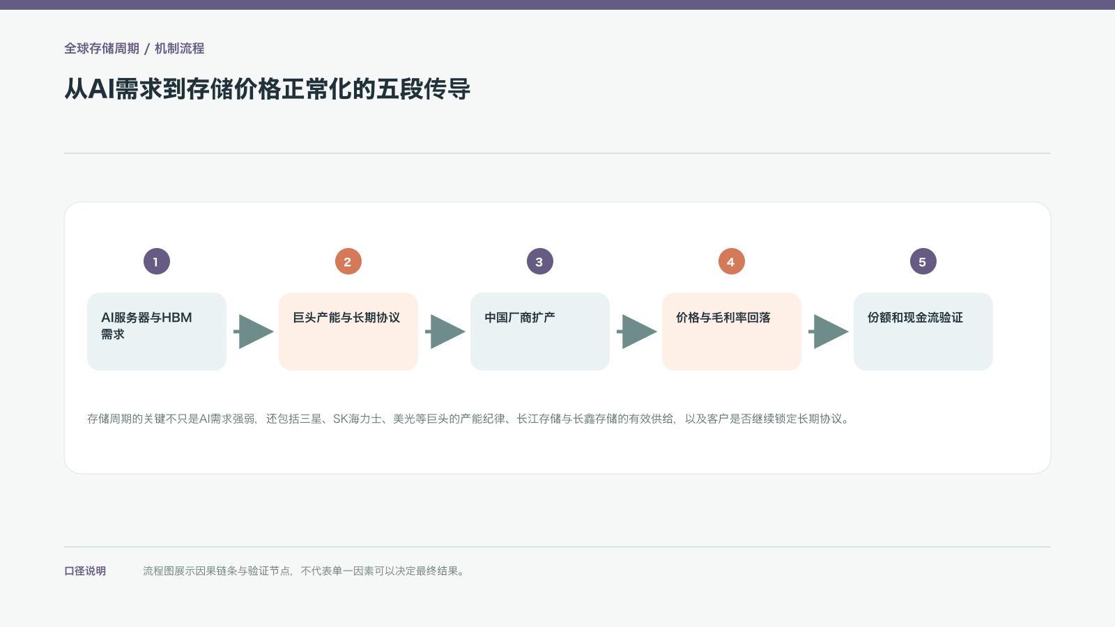Click the step 3 number badge
Screen dimensions: 1115x627
coord(540,261)
